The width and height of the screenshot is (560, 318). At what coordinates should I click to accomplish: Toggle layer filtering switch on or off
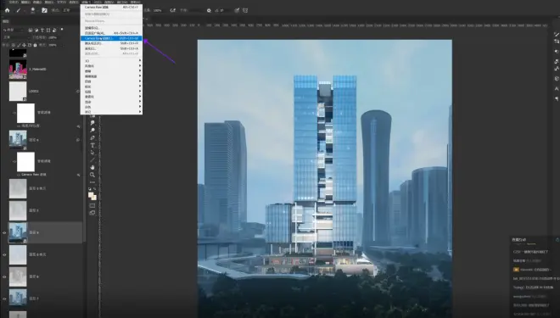pyautogui.click(x=62, y=30)
